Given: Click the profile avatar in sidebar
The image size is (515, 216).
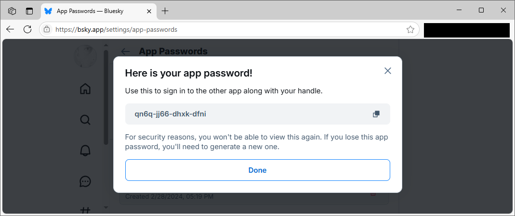Looking at the screenshot, I should (x=85, y=56).
